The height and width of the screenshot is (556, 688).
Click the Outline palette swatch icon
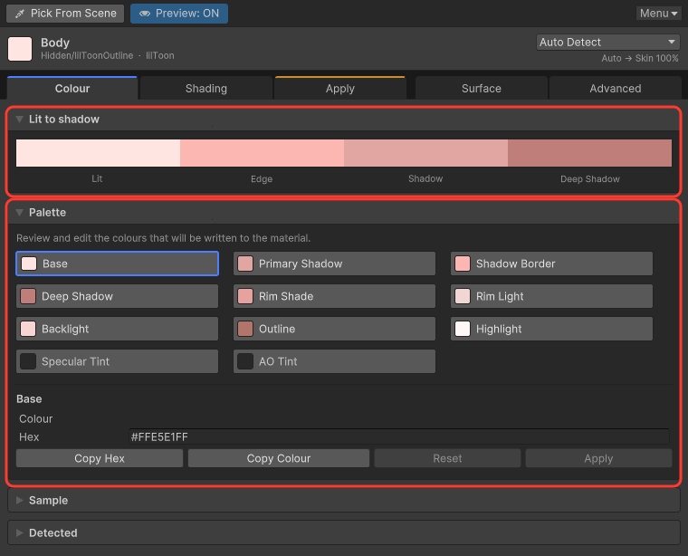pyautogui.click(x=245, y=329)
